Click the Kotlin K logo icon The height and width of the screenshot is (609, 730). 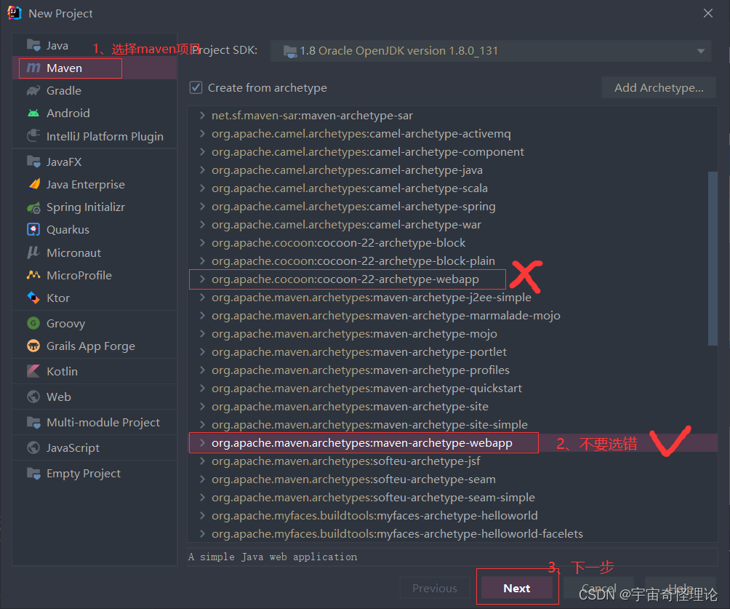[x=33, y=371]
